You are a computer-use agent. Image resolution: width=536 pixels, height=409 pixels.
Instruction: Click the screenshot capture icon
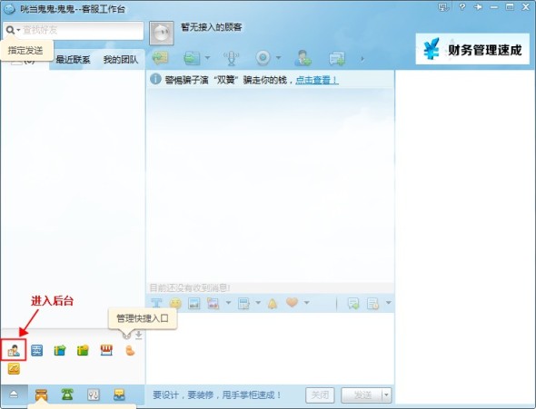pyautogui.click(x=213, y=303)
